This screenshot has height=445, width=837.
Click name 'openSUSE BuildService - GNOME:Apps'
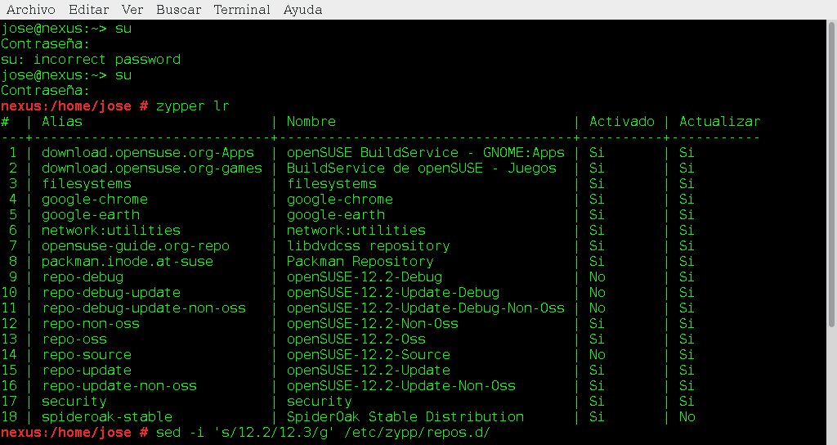425,153
